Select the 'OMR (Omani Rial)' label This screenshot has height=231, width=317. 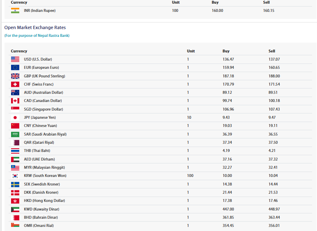pyautogui.click(x=39, y=226)
